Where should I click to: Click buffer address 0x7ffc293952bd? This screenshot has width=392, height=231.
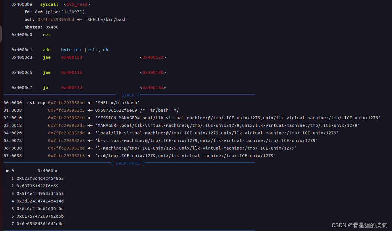click(56, 19)
